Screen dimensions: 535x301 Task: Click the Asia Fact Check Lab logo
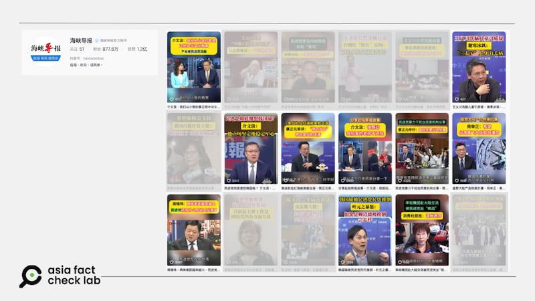click(x=60, y=275)
